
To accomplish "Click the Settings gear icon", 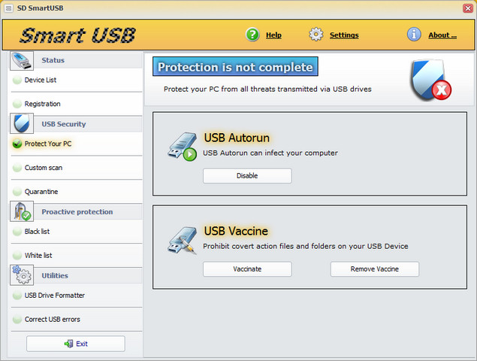I will [x=316, y=35].
